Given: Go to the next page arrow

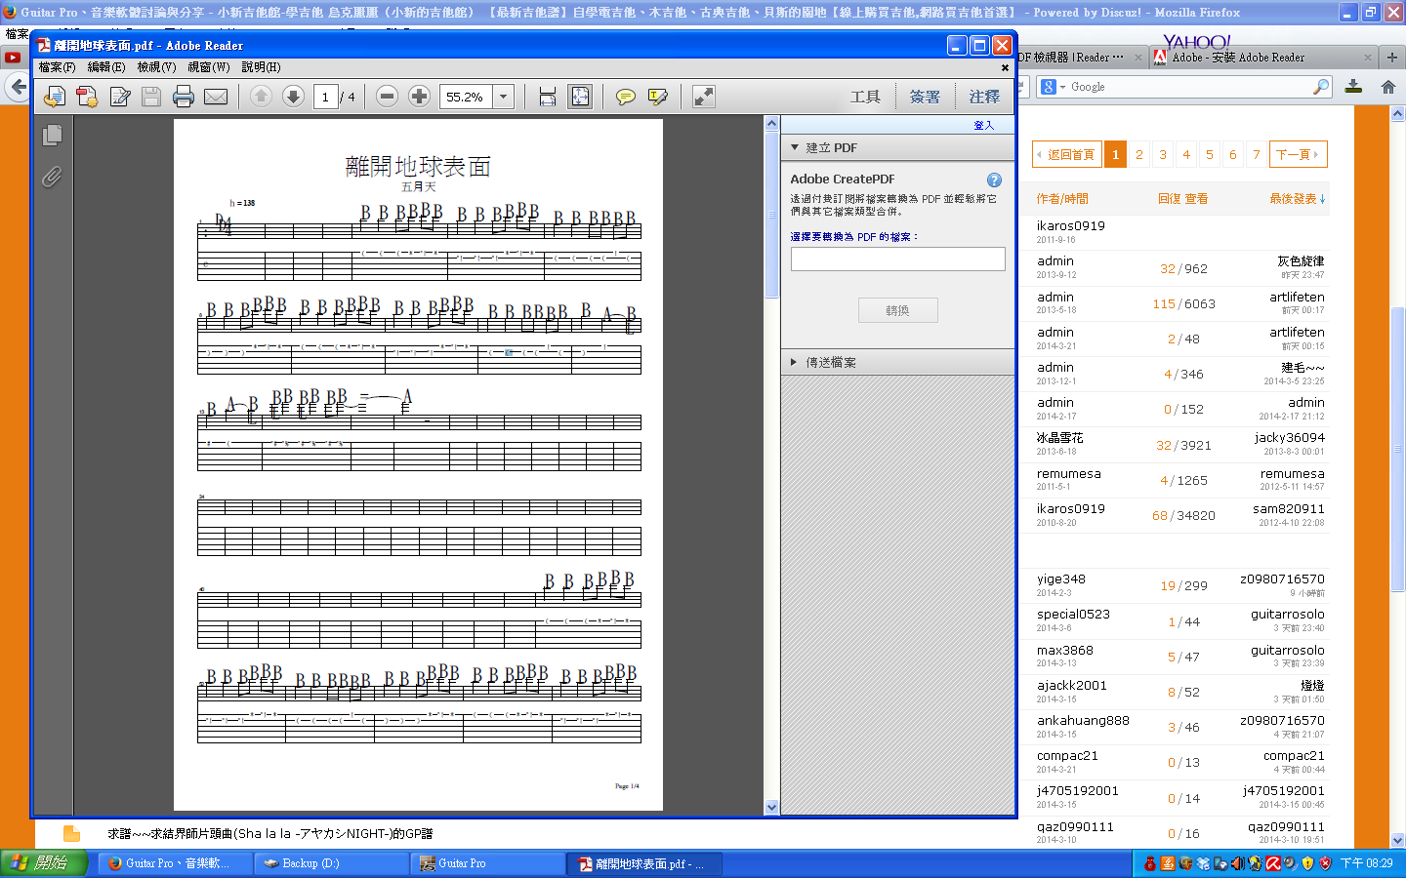Looking at the screenshot, I should tap(293, 96).
